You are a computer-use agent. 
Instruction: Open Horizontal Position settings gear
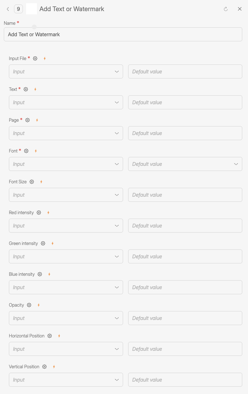point(50,336)
